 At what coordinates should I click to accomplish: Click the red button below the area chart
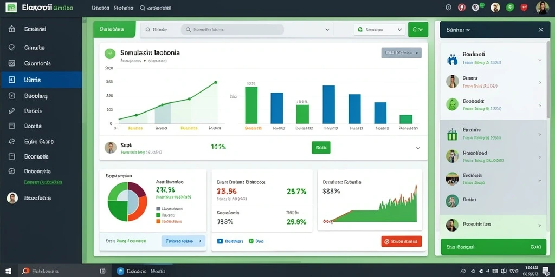pos(402,241)
